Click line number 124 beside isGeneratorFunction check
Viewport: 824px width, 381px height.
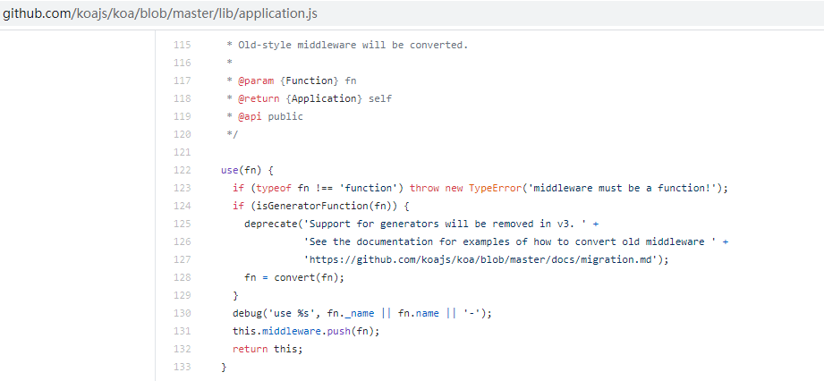tap(182, 206)
